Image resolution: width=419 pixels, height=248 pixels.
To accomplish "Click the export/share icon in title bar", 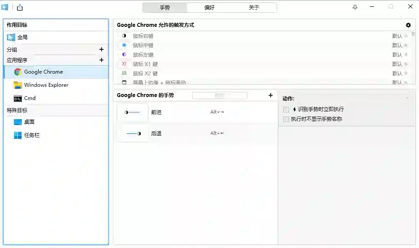I will tap(20, 8).
